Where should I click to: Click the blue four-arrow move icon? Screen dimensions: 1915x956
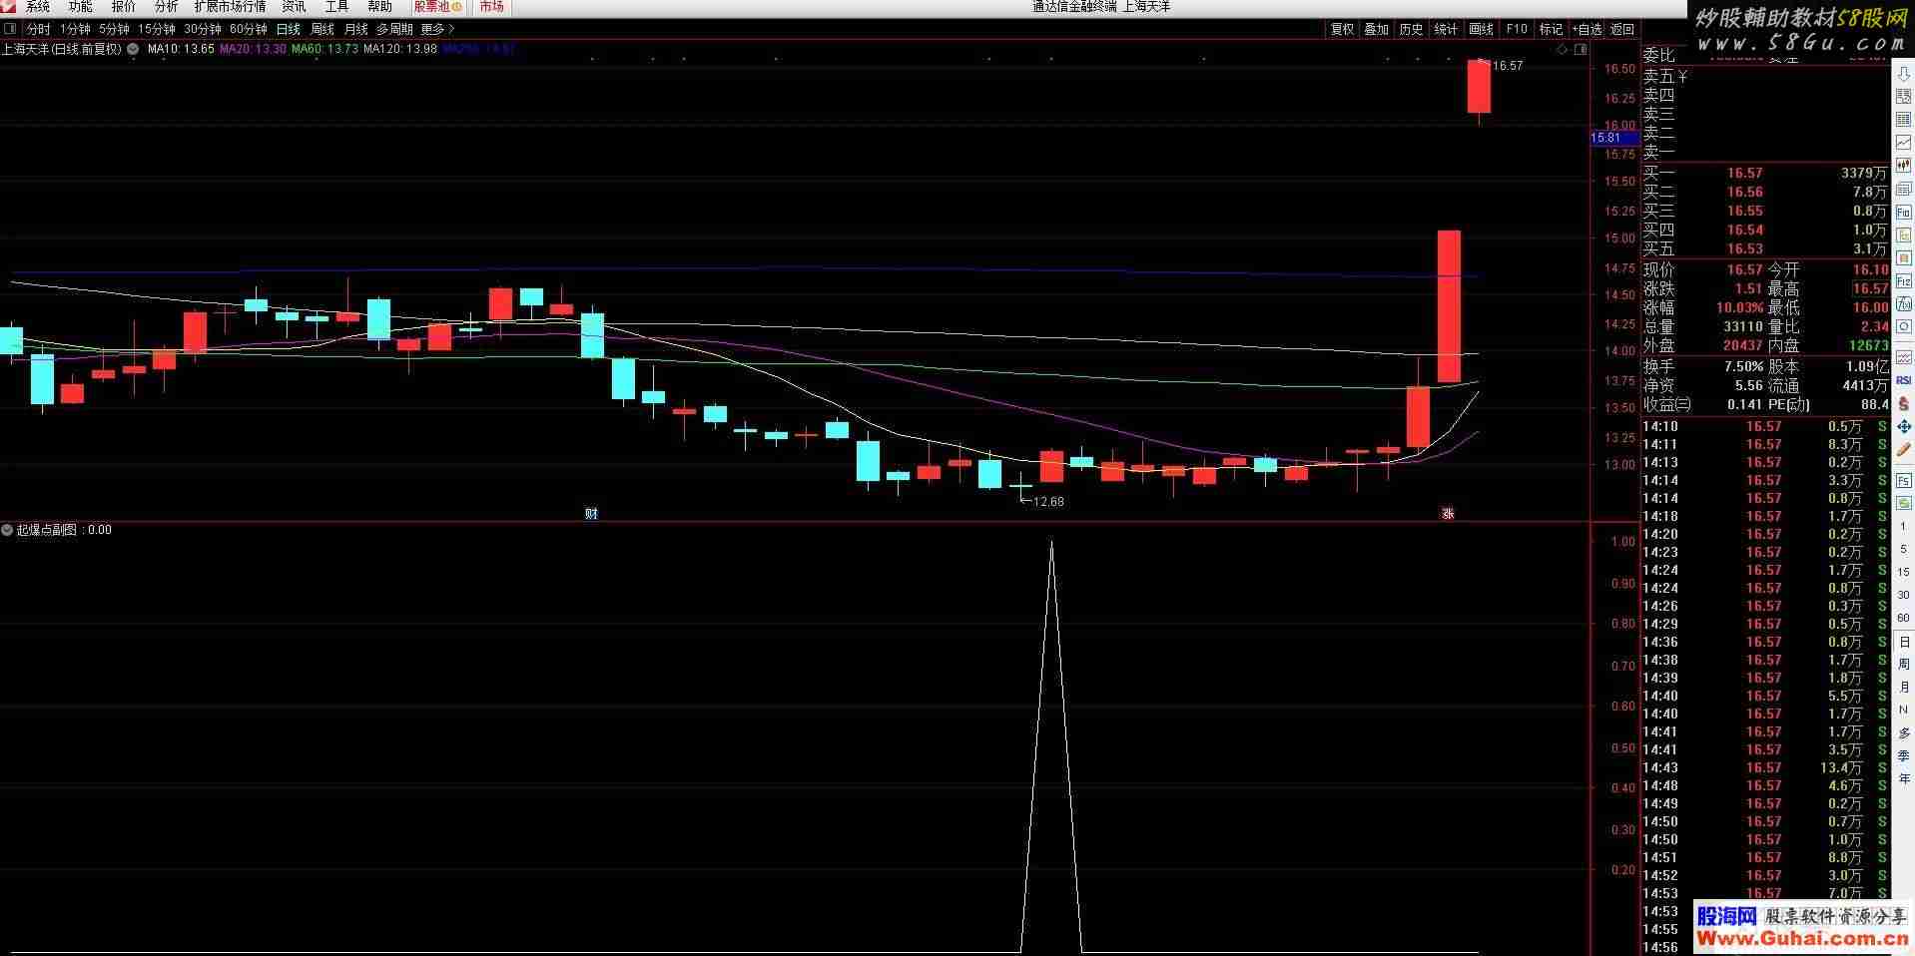(1903, 427)
